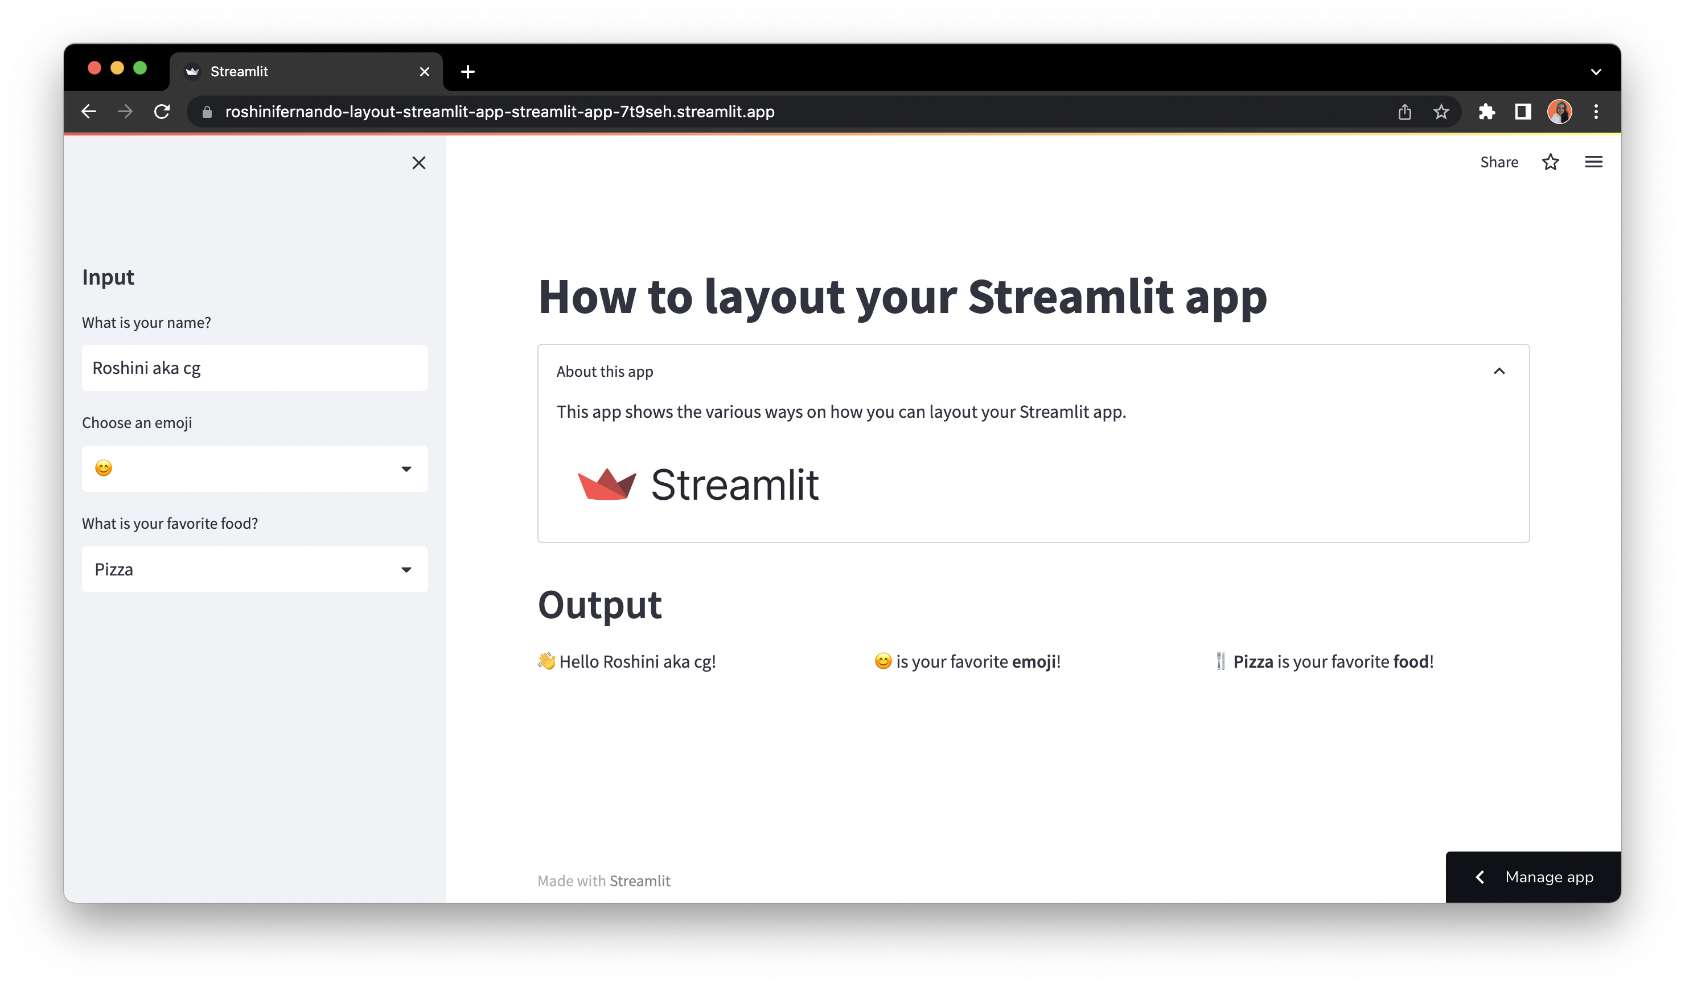Screen dimensions: 1685x987
Task: Open the Streamlit link in the footer
Action: click(640, 881)
